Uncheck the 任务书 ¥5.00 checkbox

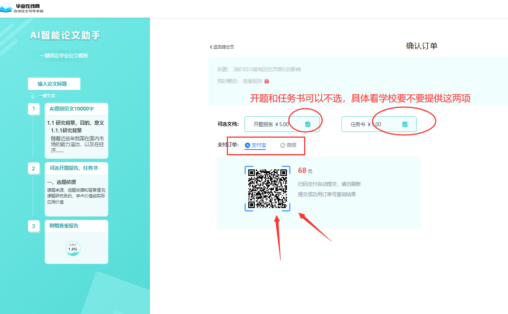405,124
